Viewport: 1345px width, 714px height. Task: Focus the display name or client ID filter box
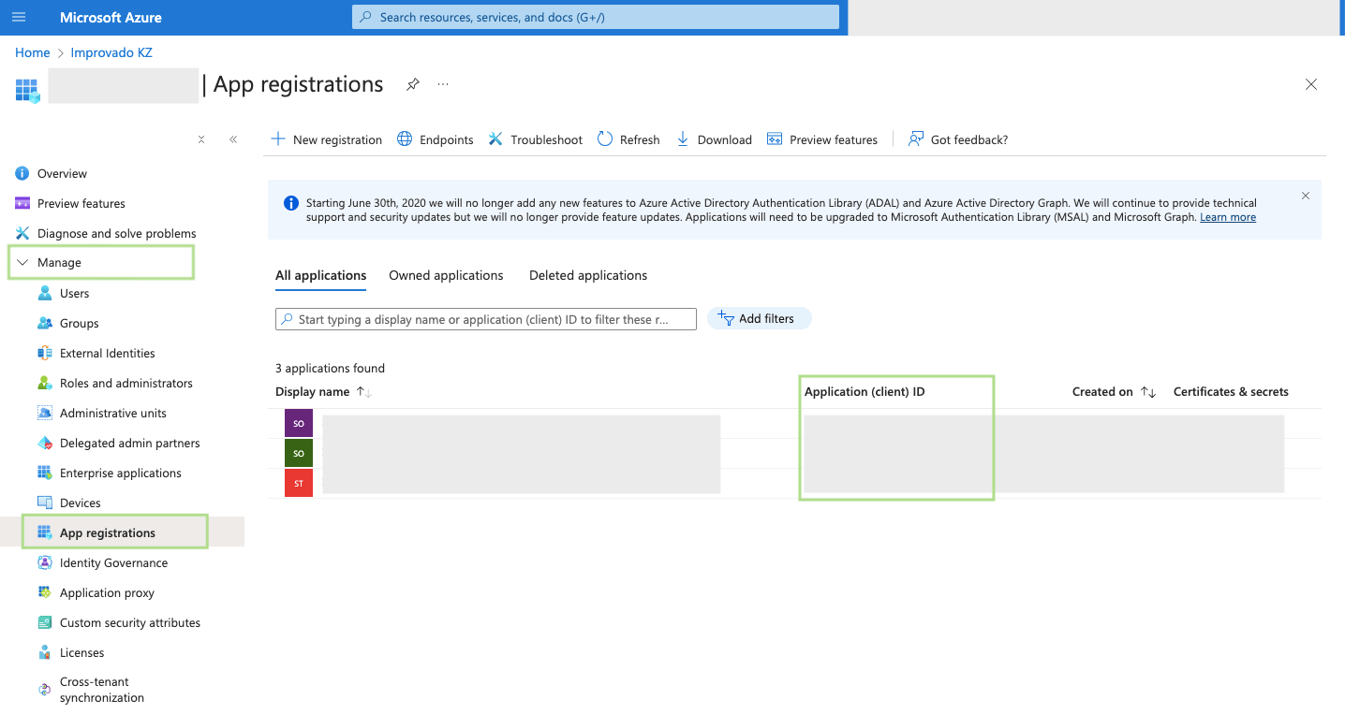[486, 319]
